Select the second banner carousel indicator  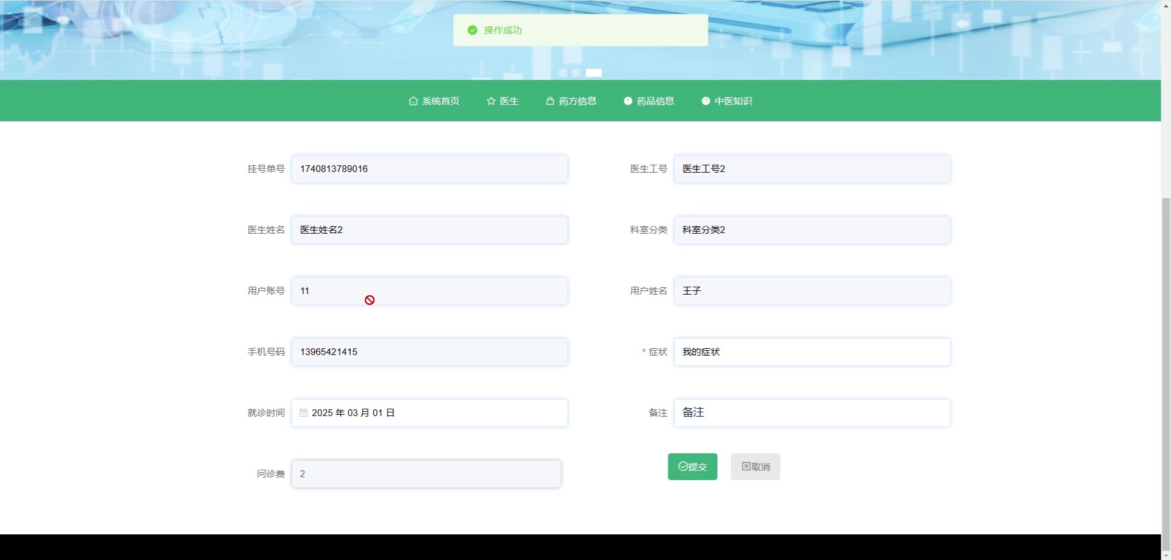[x=576, y=73]
